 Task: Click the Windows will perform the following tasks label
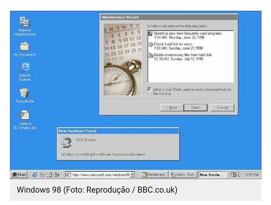177,26
